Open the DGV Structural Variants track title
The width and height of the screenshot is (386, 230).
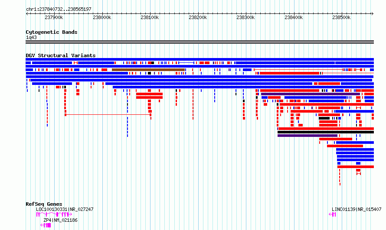pyautogui.click(x=61, y=55)
